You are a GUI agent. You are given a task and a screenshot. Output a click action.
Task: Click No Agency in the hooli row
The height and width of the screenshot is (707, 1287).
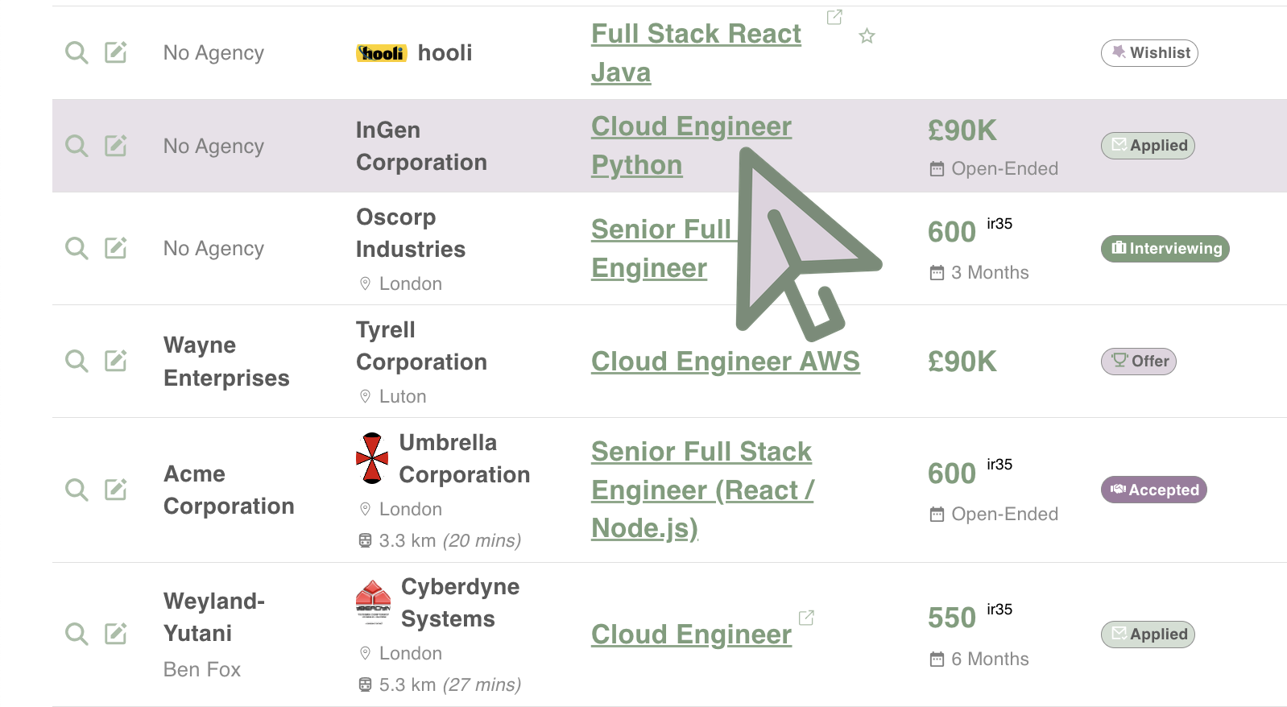(213, 53)
